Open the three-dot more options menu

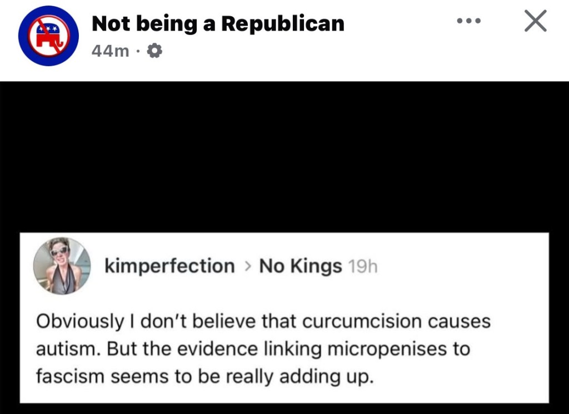(x=468, y=22)
